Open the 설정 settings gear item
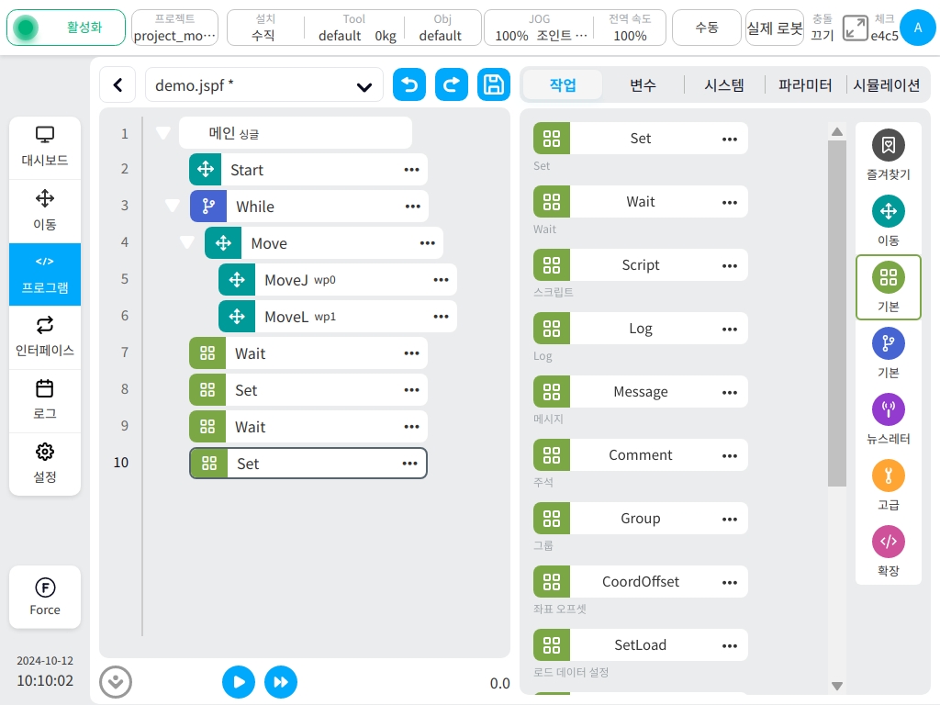The image size is (940, 705). [x=45, y=464]
